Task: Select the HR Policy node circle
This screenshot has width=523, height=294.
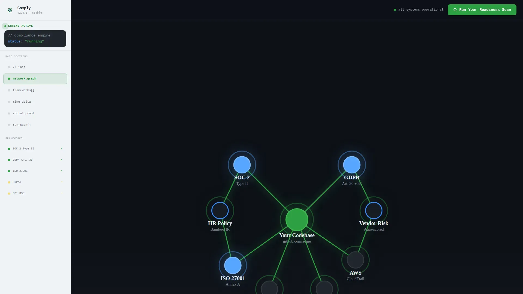Action: (220, 210)
